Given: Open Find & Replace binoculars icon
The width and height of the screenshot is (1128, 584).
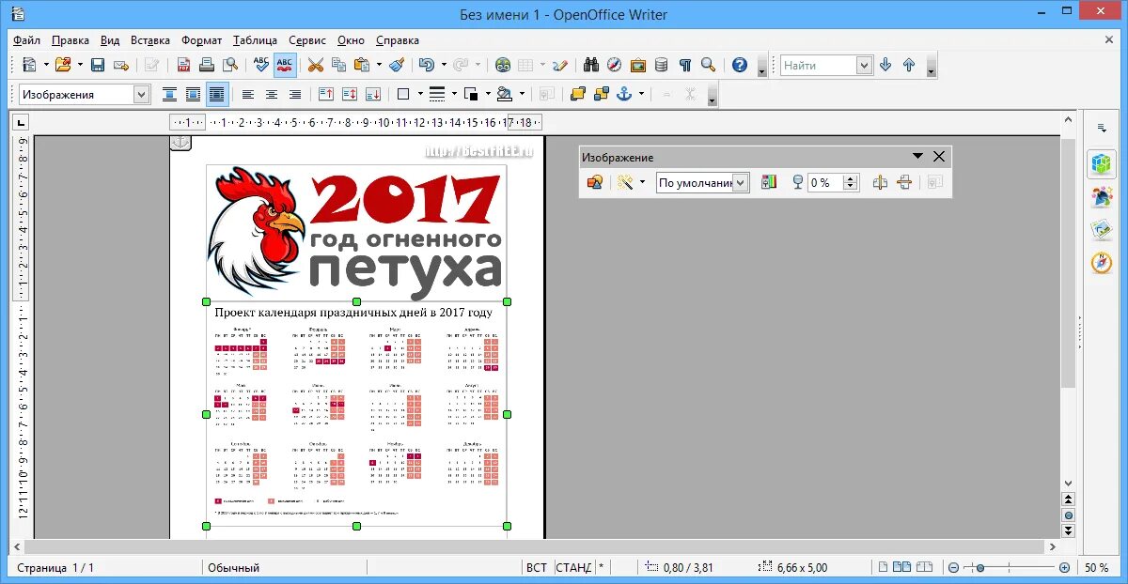Looking at the screenshot, I should coord(591,65).
